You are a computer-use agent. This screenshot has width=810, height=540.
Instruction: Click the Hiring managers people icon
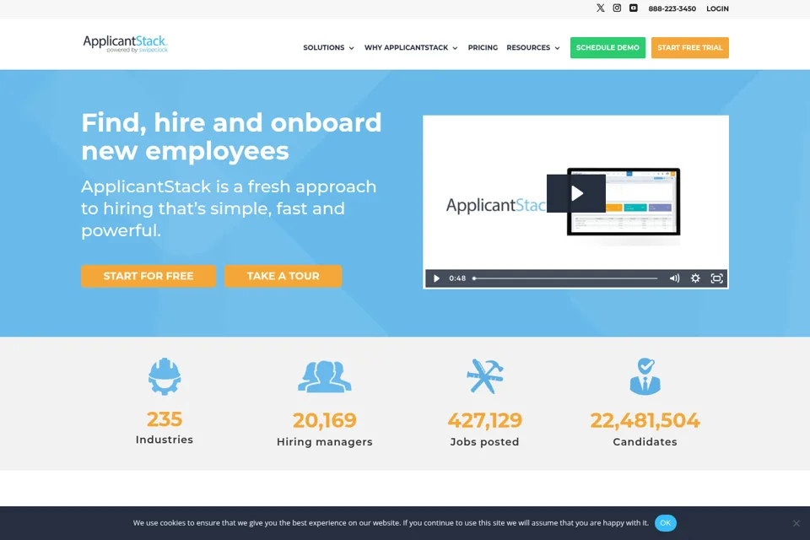[x=324, y=376]
